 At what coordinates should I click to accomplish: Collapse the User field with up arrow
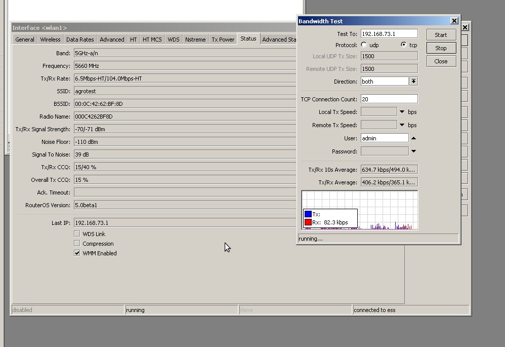coord(413,138)
